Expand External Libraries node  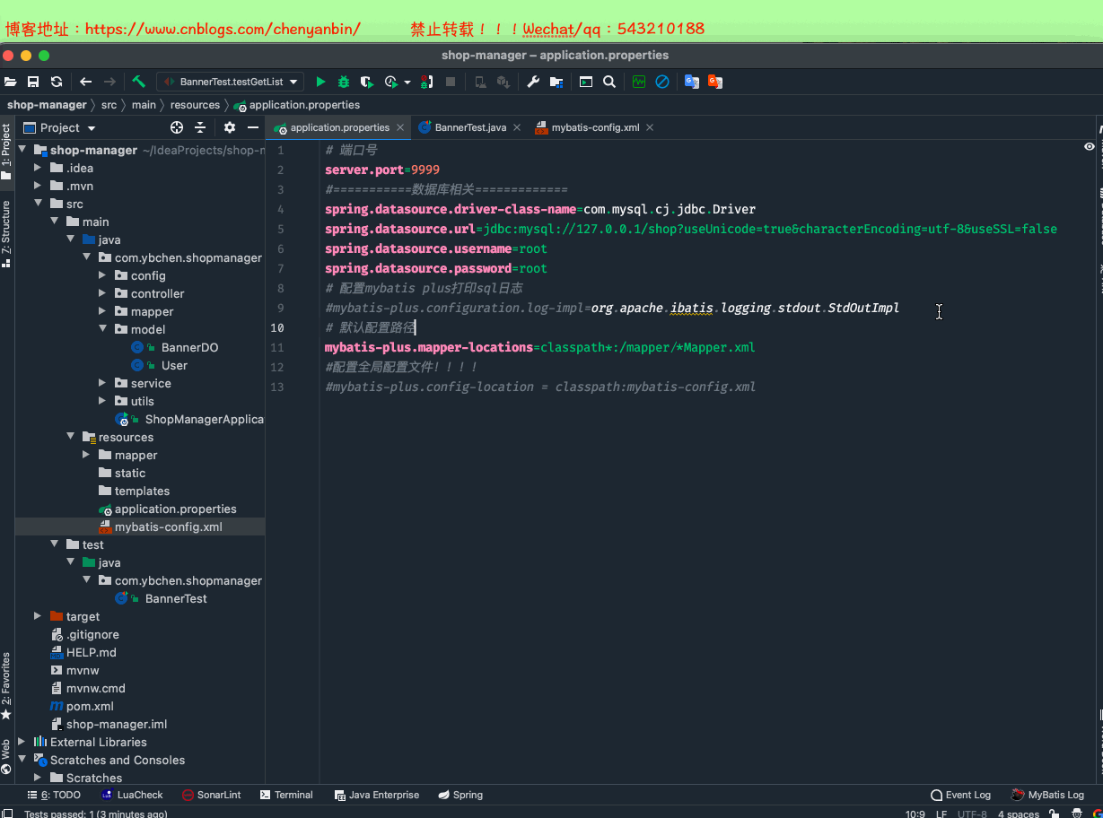point(22,742)
